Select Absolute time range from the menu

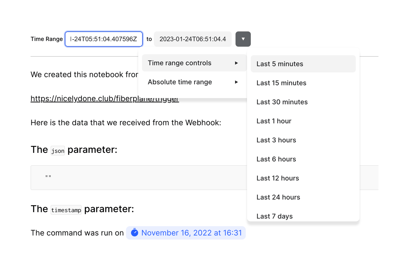(180, 82)
